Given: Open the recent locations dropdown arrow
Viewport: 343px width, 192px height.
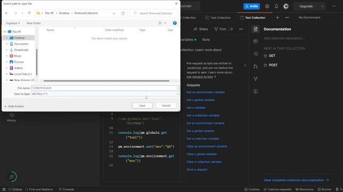Looking at the screenshot, I should [x=23, y=13].
